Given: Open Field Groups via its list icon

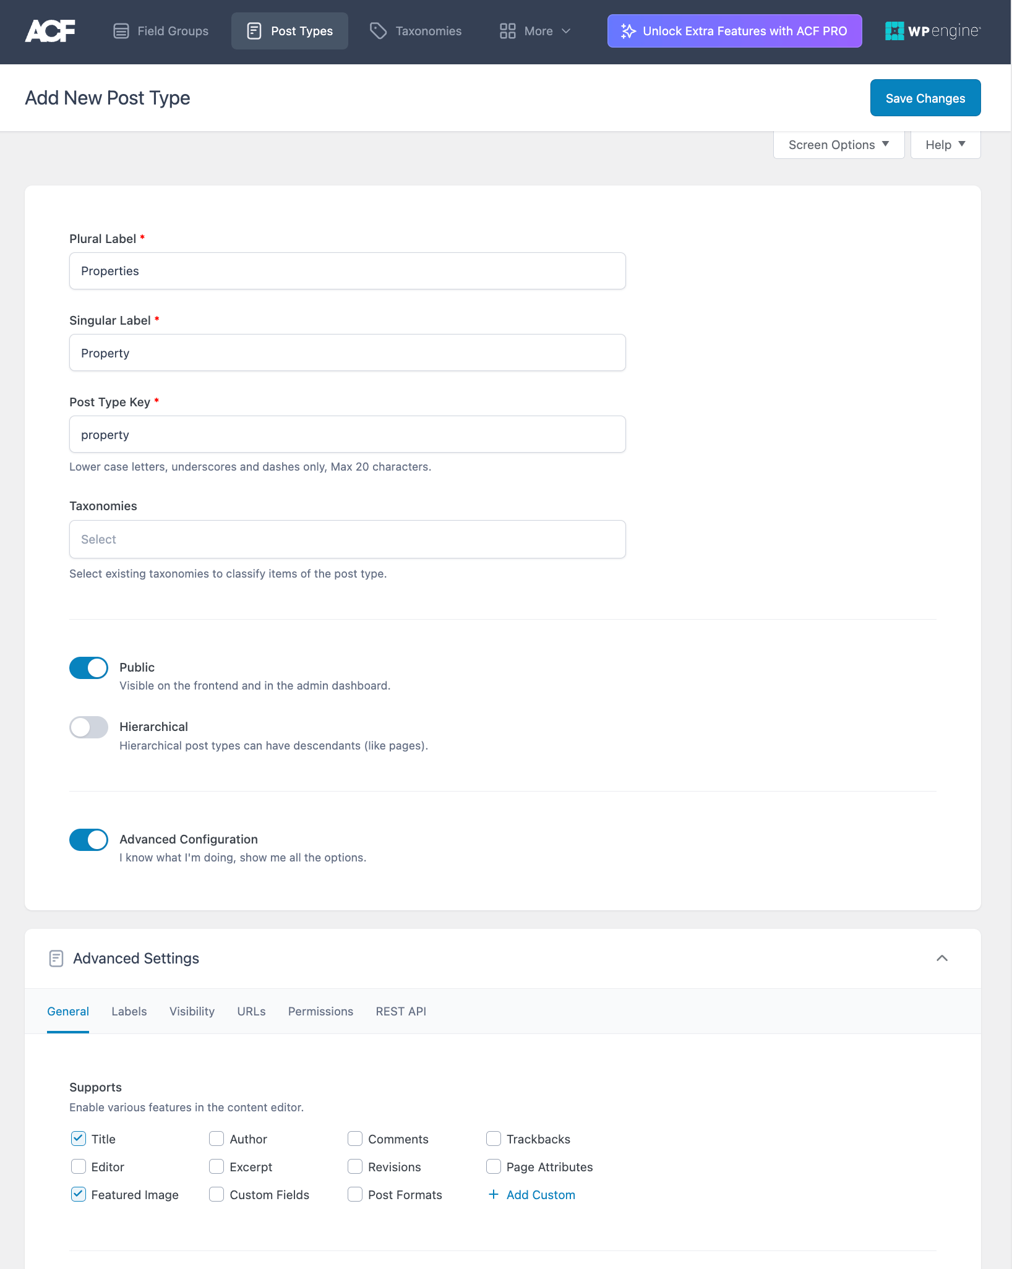Looking at the screenshot, I should pyautogui.click(x=121, y=30).
